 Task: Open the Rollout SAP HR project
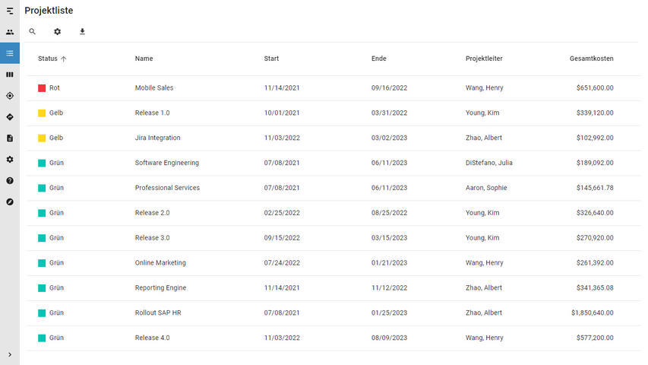pos(159,313)
